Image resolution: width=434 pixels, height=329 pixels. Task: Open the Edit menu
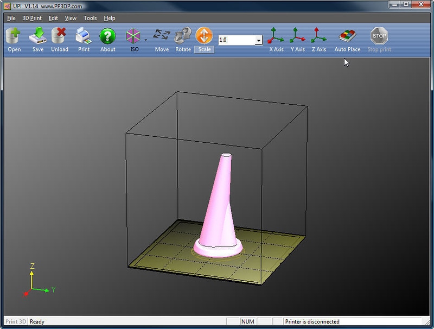point(53,18)
